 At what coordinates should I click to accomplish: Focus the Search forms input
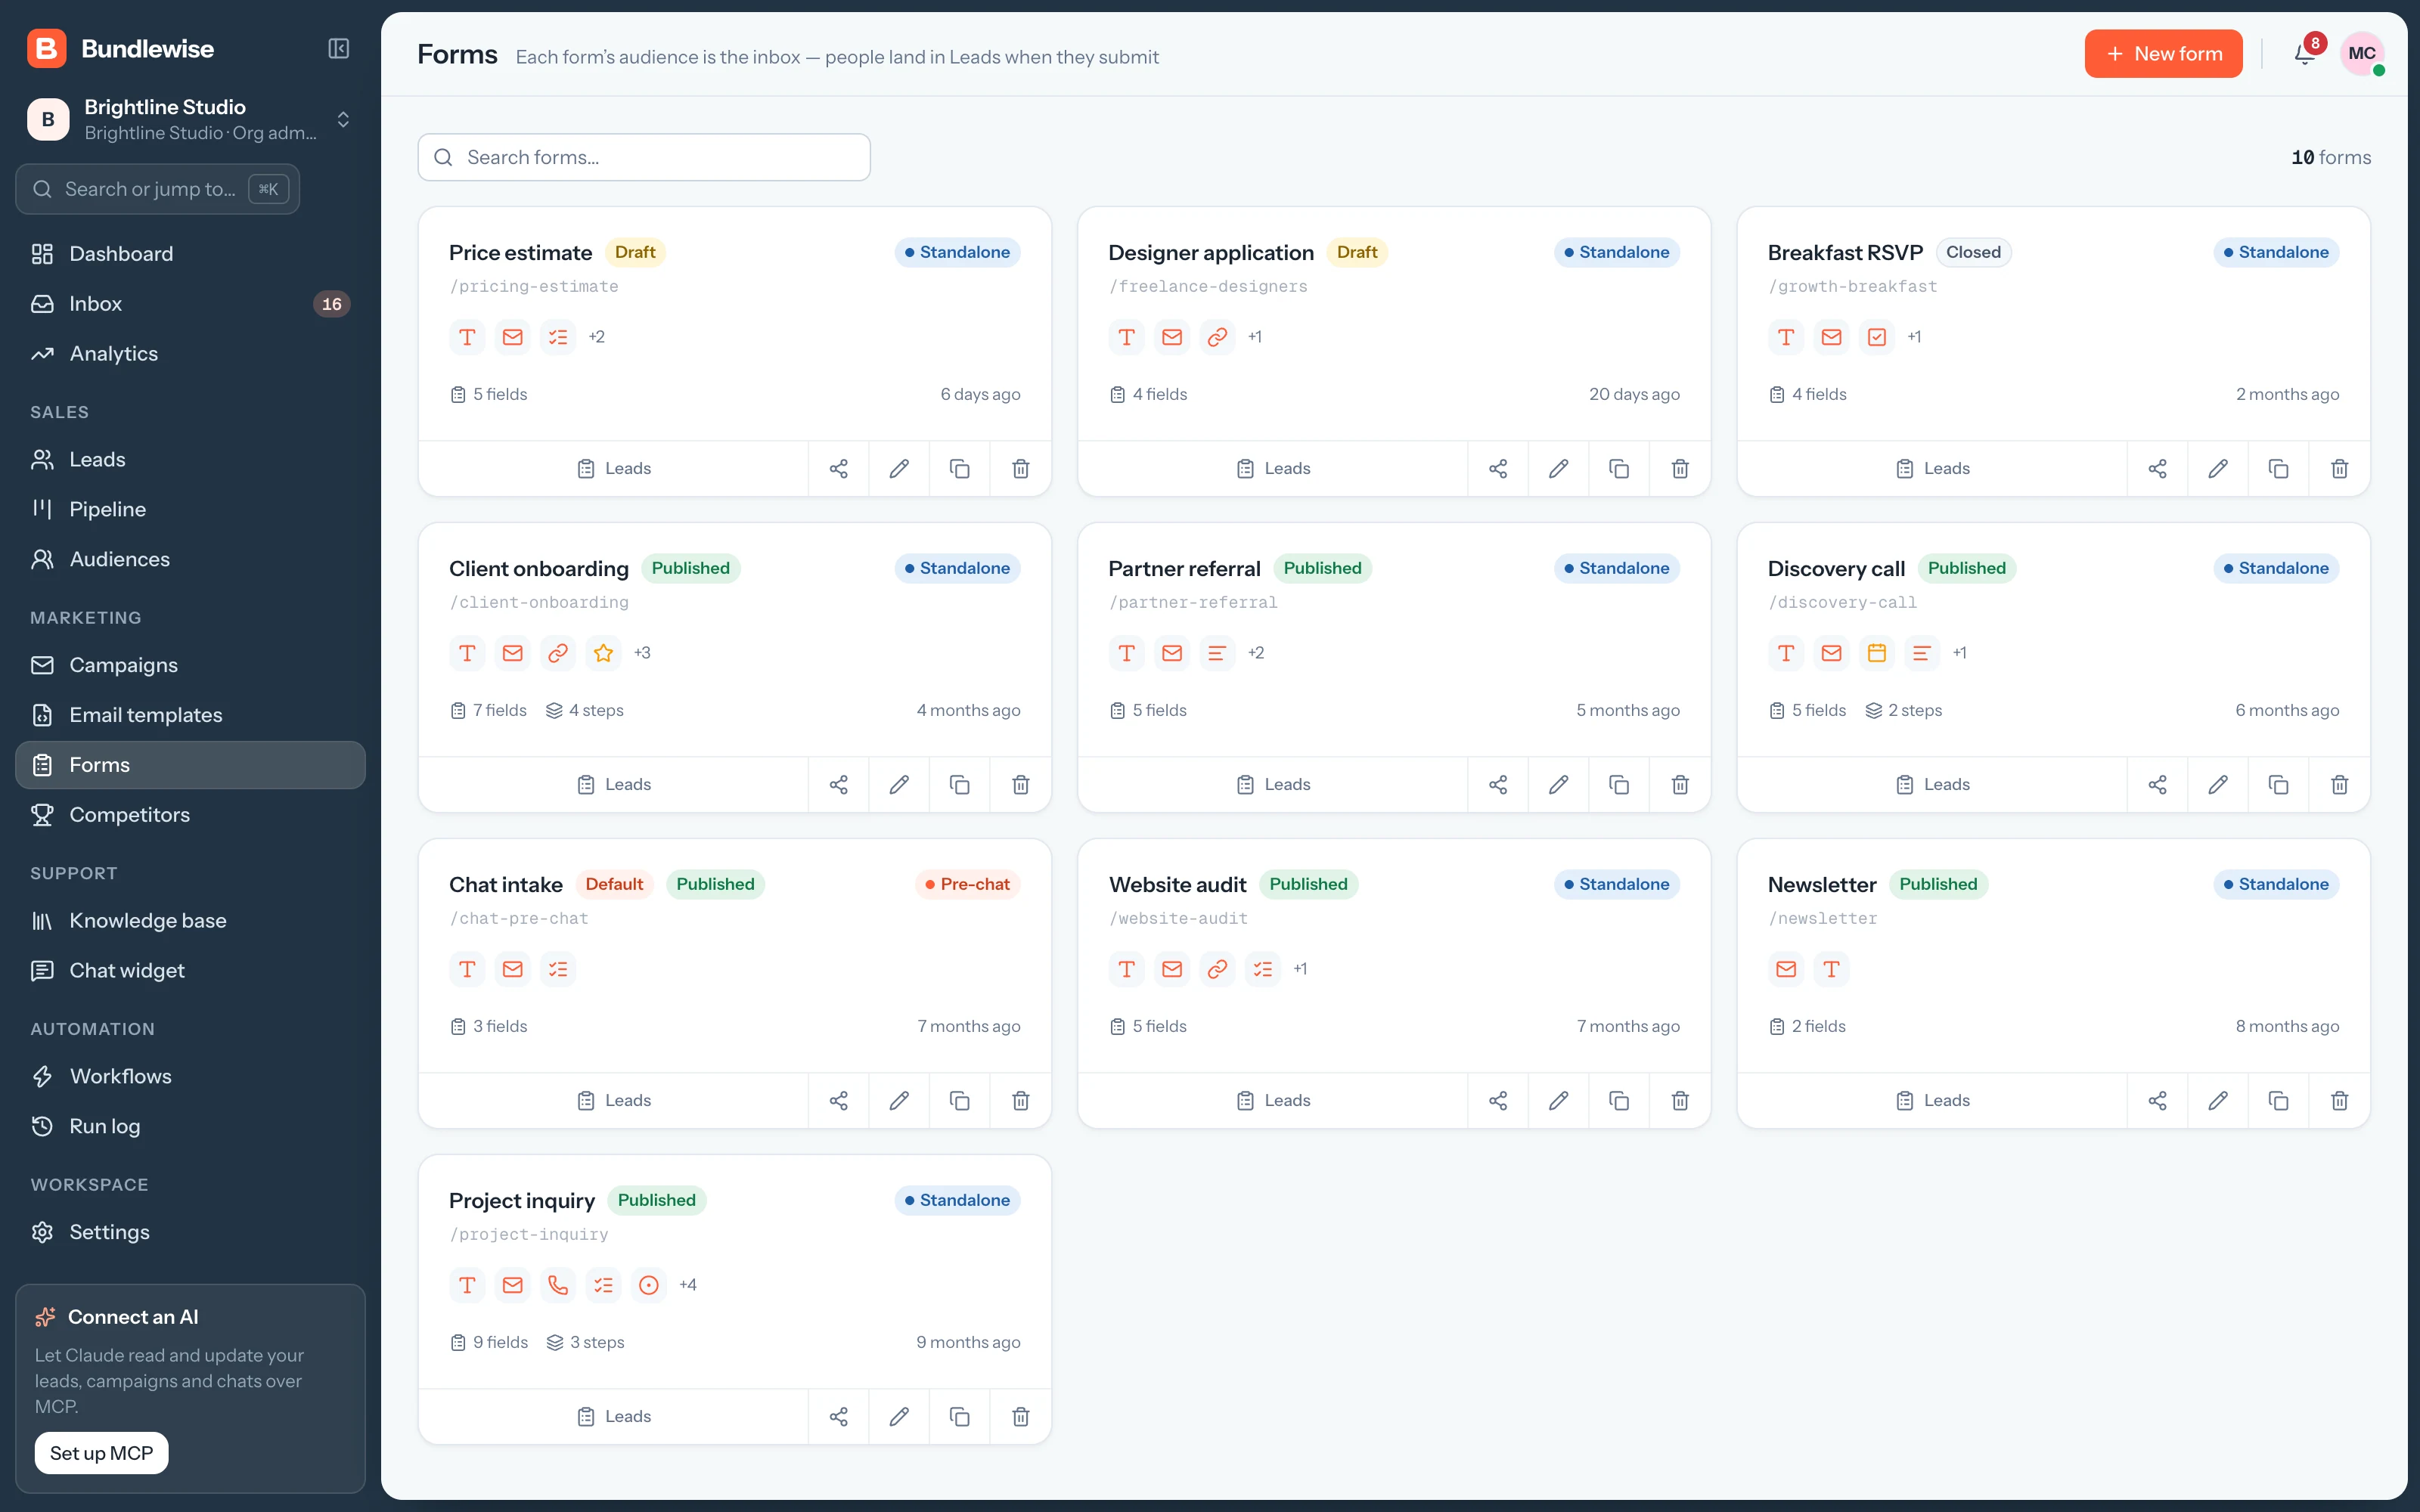(x=644, y=157)
